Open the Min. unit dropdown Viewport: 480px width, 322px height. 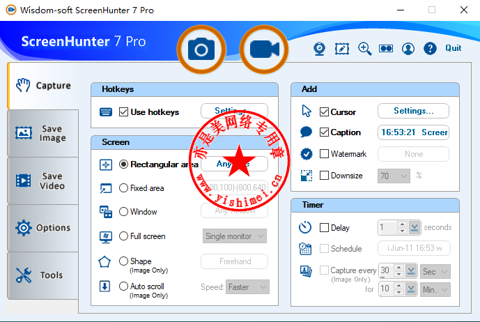coord(435,289)
